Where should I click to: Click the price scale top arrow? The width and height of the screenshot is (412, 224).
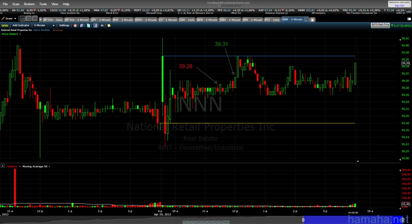pyautogui.click(x=400, y=39)
